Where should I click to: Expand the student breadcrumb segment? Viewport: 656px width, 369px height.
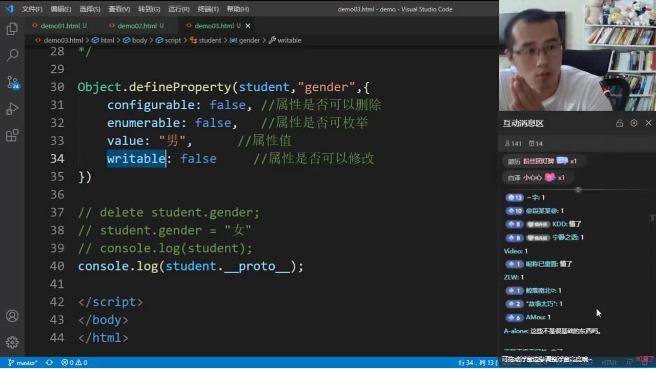pyautogui.click(x=206, y=40)
